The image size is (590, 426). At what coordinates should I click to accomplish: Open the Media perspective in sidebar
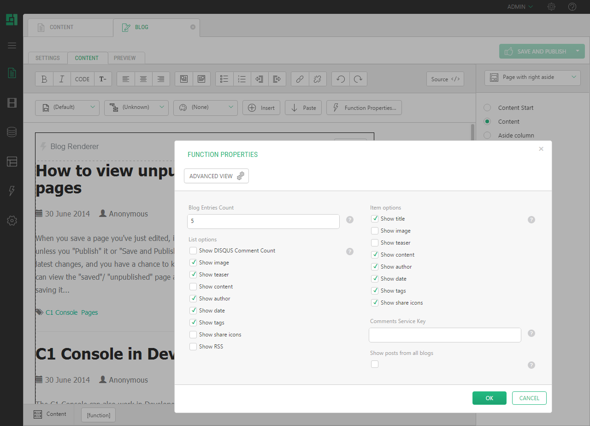tap(12, 103)
